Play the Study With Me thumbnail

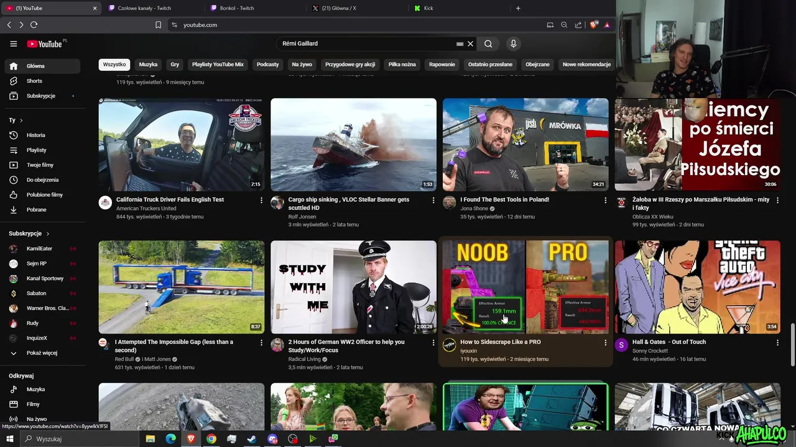[x=353, y=287]
